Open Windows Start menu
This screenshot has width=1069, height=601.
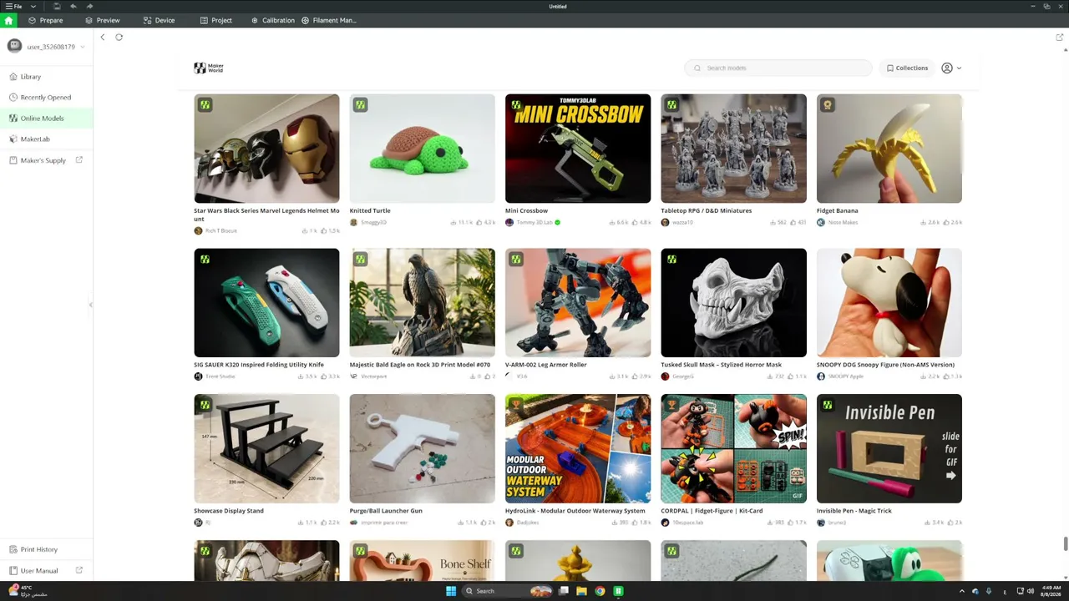pyautogui.click(x=451, y=591)
